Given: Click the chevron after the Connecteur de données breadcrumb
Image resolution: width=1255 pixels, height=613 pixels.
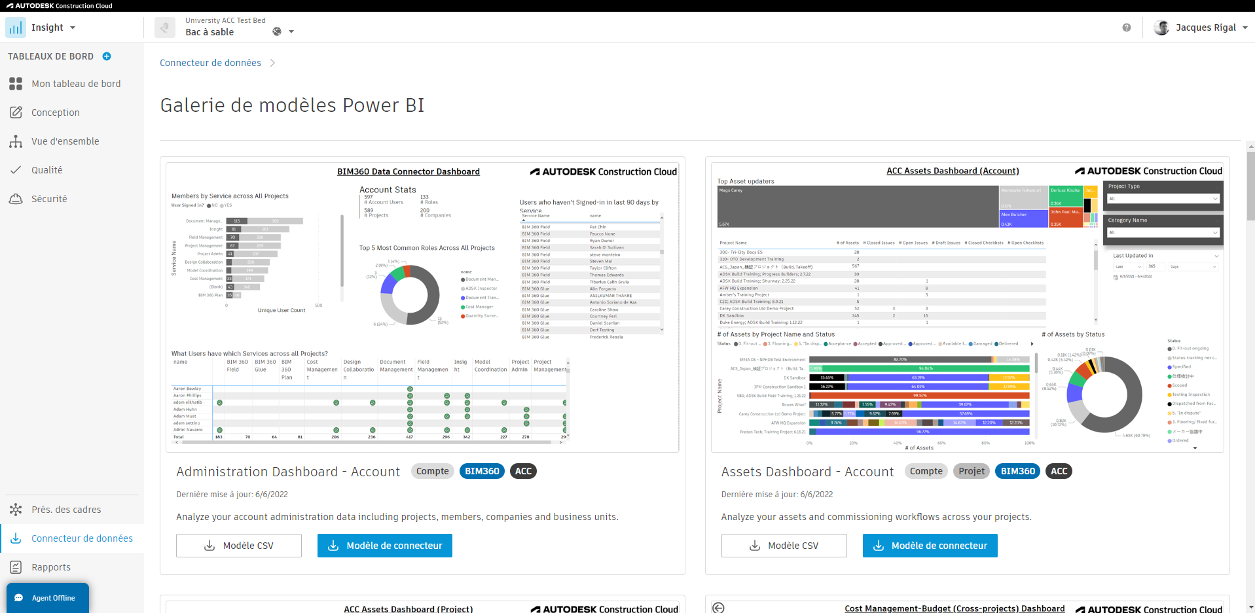Looking at the screenshot, I should [272, 63].
